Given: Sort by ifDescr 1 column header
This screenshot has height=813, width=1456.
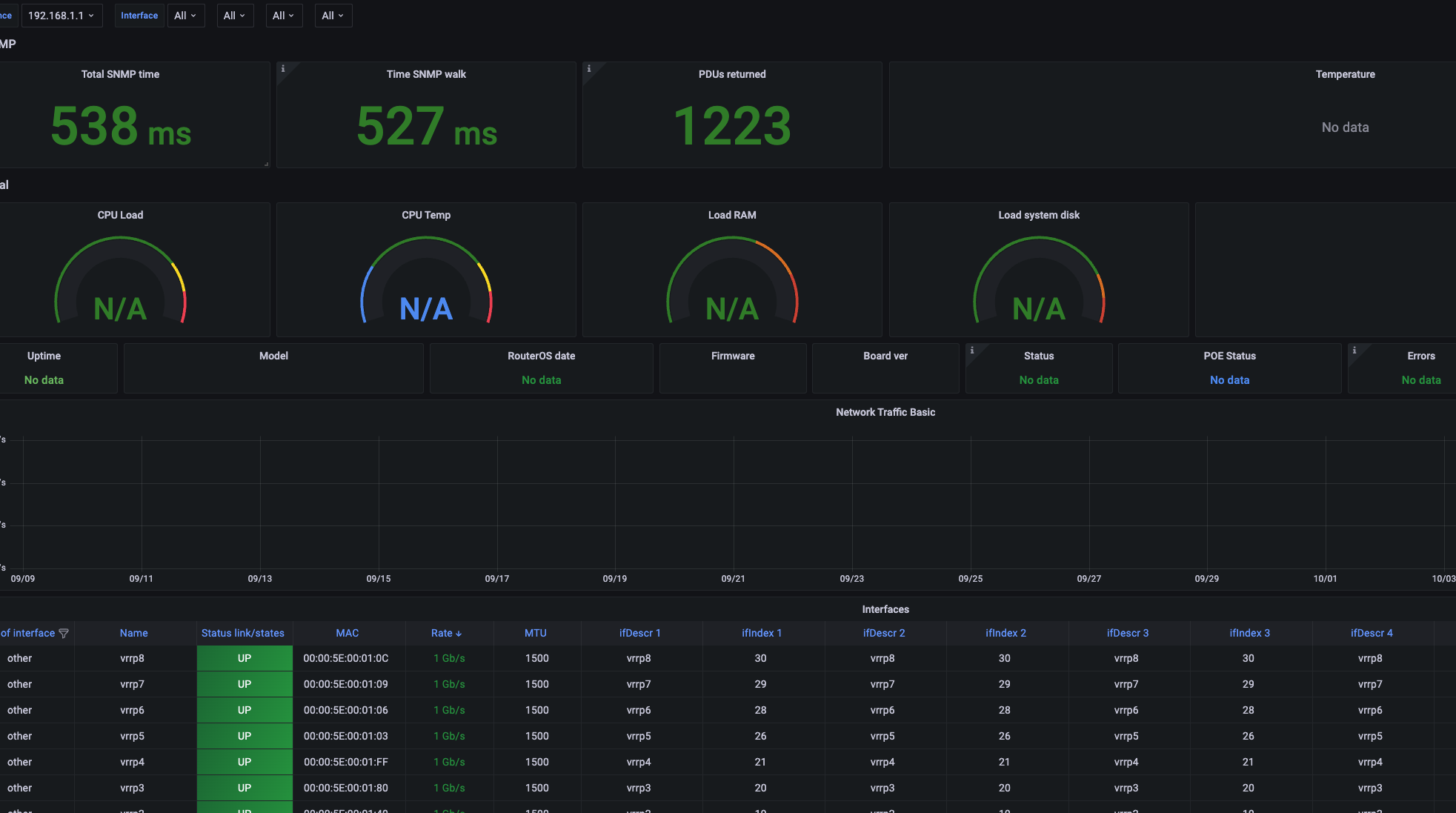Looking at the screenshot, I should pyautogui.click(x=640, y=633).
